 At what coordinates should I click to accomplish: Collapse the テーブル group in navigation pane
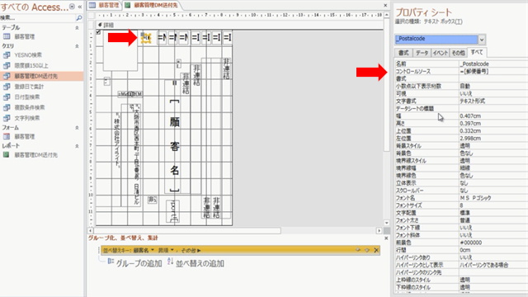pos(77,28)
